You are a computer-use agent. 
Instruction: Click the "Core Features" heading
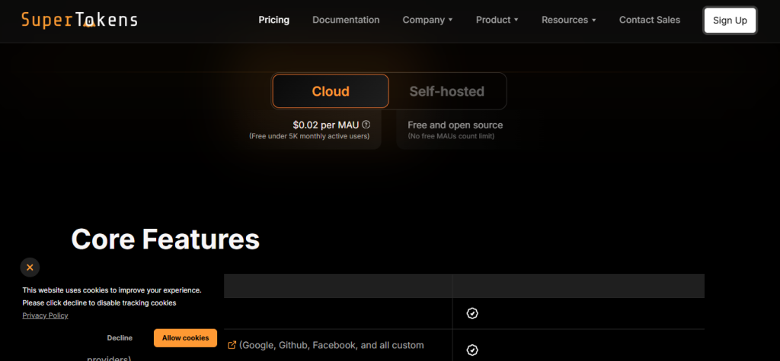165,239
